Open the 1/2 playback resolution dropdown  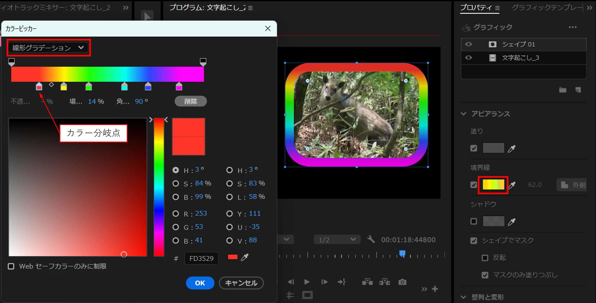(337, 240)
